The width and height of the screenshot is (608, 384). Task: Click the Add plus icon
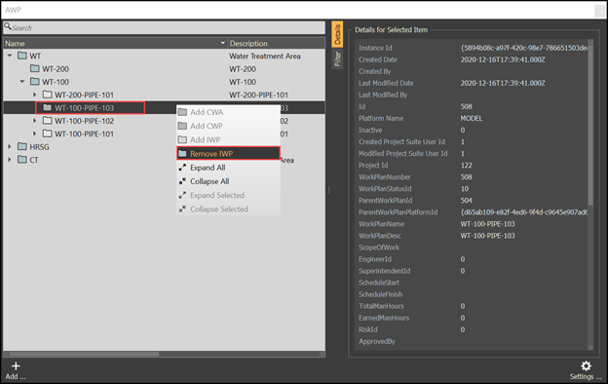click(16, 365)
